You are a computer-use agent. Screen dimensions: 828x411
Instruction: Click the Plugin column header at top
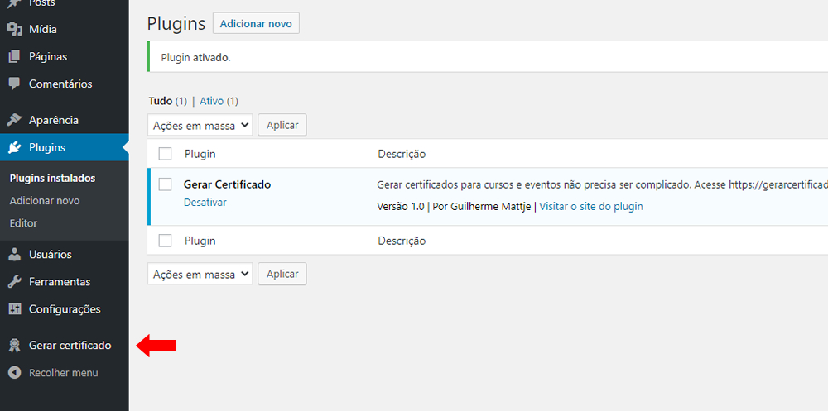point(200,154)
